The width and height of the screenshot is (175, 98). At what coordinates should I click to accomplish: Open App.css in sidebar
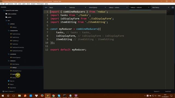[12, 81]
